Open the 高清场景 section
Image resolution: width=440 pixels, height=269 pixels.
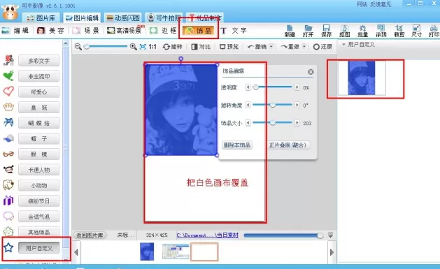(125, 30)
